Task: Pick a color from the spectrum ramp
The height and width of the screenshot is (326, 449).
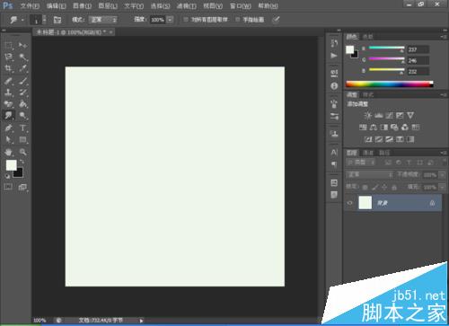Action: (x=390, y=84)
